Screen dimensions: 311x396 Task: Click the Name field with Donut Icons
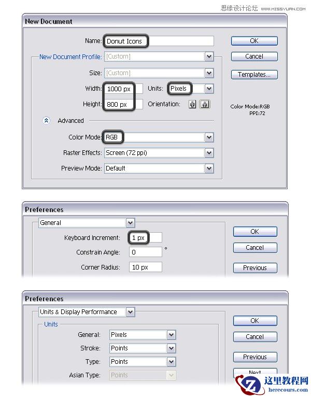(159, 41)
